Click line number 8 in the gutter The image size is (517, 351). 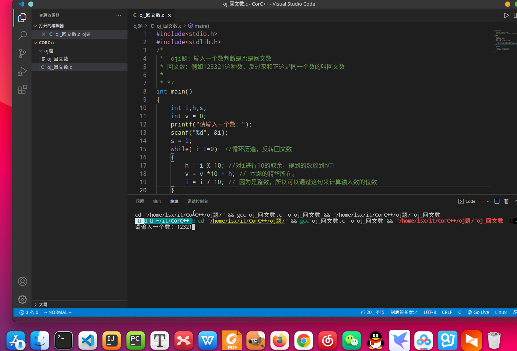(x=145, y=91)
